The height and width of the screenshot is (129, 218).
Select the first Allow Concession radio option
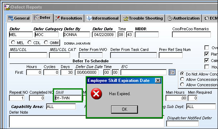(182, 79)
